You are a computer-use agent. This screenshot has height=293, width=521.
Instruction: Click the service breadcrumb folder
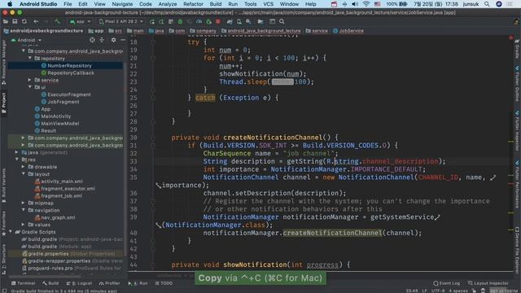pyautogui.click(x=317, y=31)
